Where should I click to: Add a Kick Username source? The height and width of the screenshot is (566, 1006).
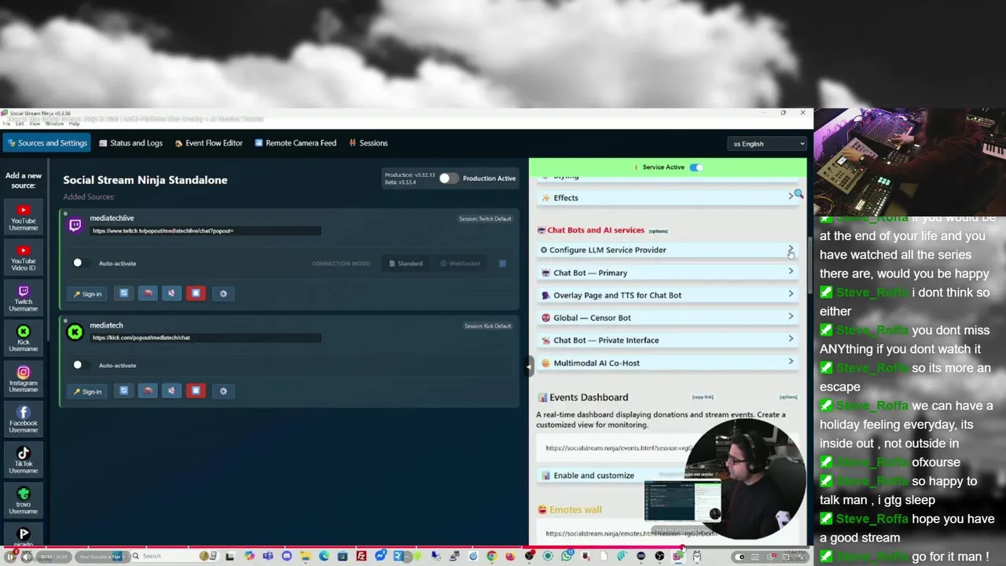(x=23, y=339)
